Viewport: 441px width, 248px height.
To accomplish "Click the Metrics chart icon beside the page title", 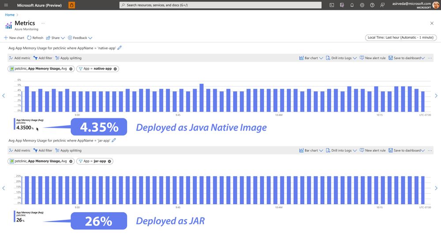I will click(x=8, y=26).
